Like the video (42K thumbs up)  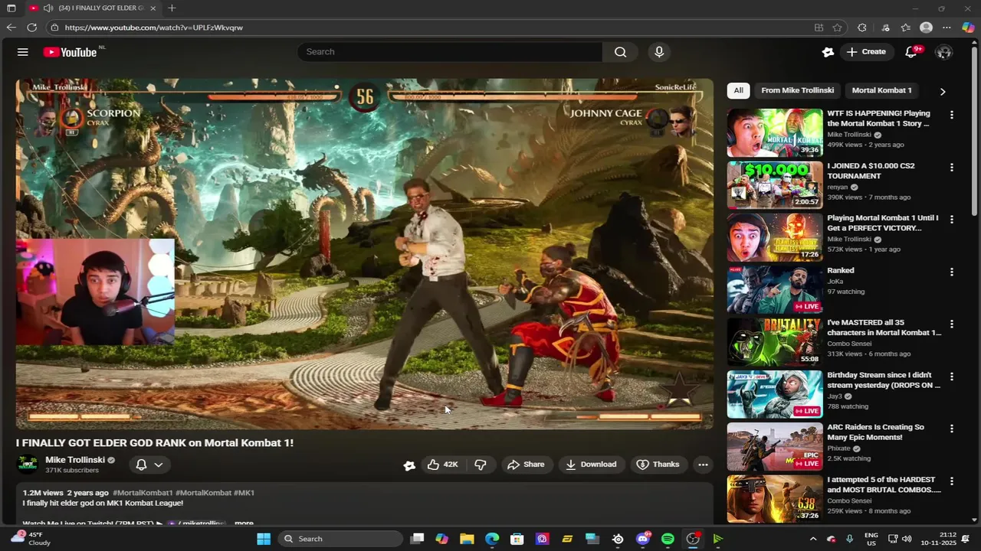tap(442, 465)
